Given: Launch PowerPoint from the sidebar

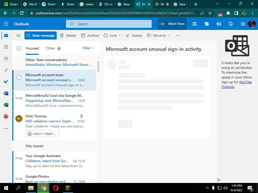Looking at the screenshot, I should coord(6,116).
